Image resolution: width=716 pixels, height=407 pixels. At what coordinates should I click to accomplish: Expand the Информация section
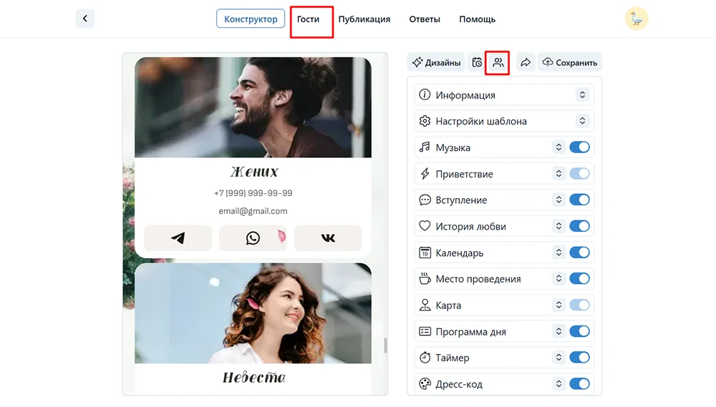(x=582, y=95)
